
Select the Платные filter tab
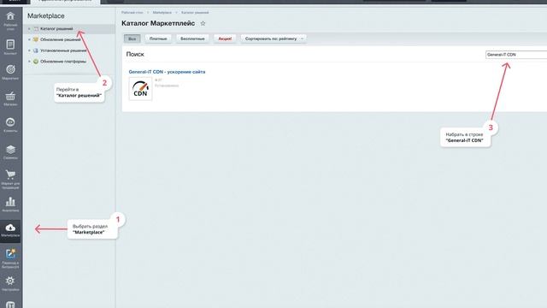tap(158, 38)
